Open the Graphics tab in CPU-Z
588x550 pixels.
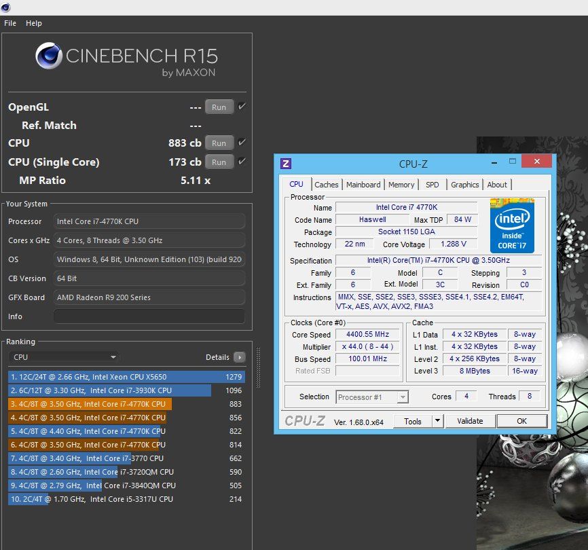pyautogui.click(x=465, y=185)
